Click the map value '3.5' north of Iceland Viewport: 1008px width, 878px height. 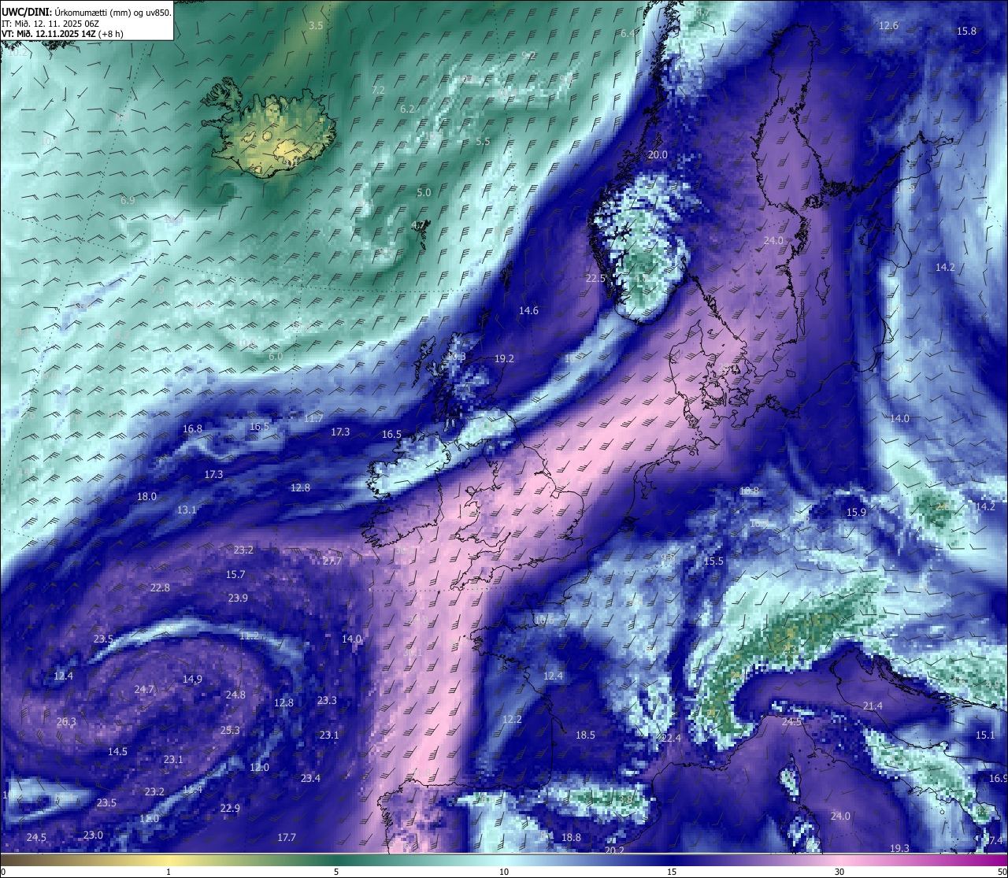tap(316, 26)
